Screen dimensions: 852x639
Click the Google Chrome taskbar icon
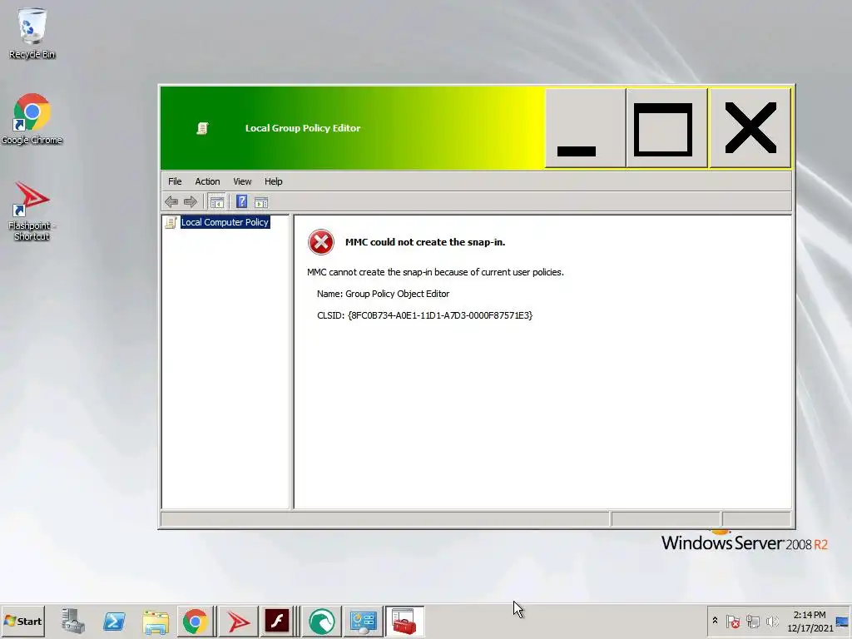coord(195,621)
